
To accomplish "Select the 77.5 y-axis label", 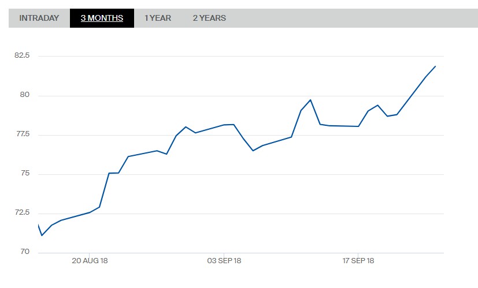I will [22, 134].
